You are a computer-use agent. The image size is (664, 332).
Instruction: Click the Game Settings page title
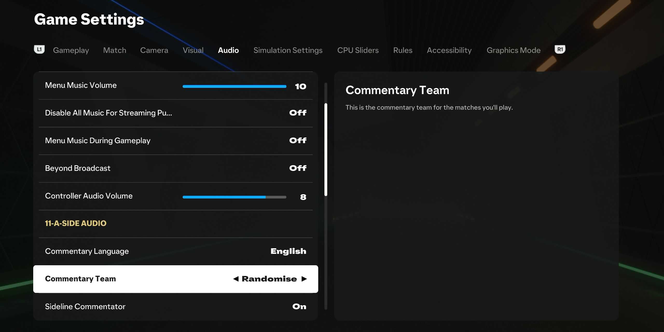pyautogui.click(x=89, y=19)
